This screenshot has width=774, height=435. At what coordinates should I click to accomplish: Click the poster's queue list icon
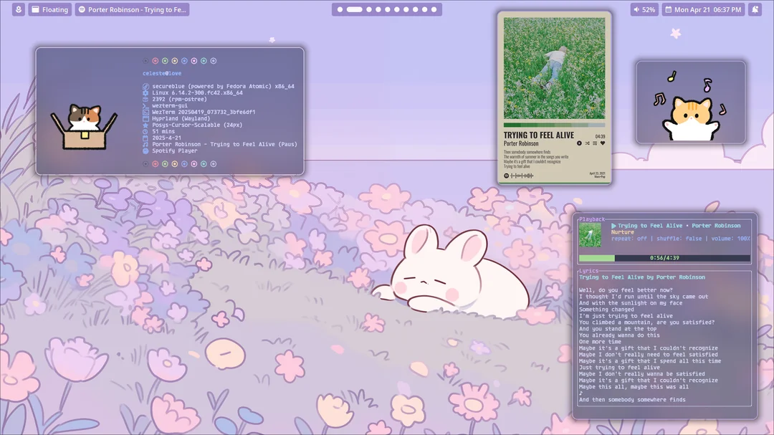[595, 143]
